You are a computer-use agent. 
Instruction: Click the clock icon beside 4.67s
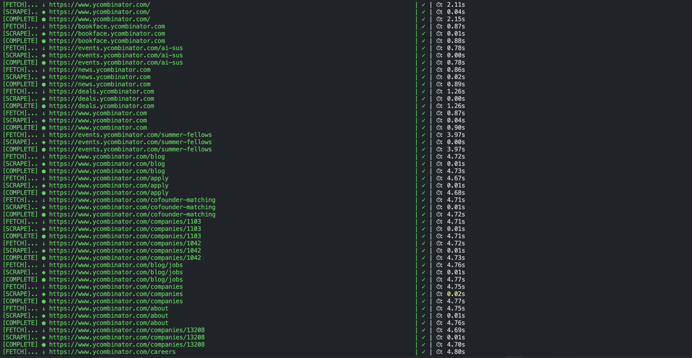tap(439, 178)
